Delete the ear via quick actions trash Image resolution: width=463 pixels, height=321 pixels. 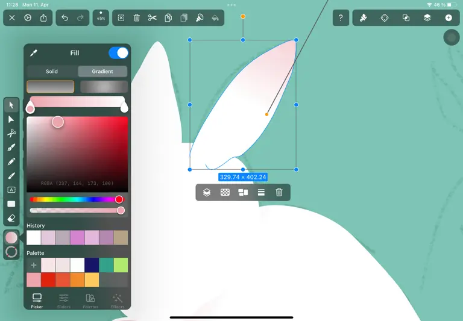click(279, 192)
